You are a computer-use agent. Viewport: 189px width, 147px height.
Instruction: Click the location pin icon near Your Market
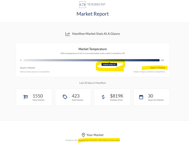(83, 135)
